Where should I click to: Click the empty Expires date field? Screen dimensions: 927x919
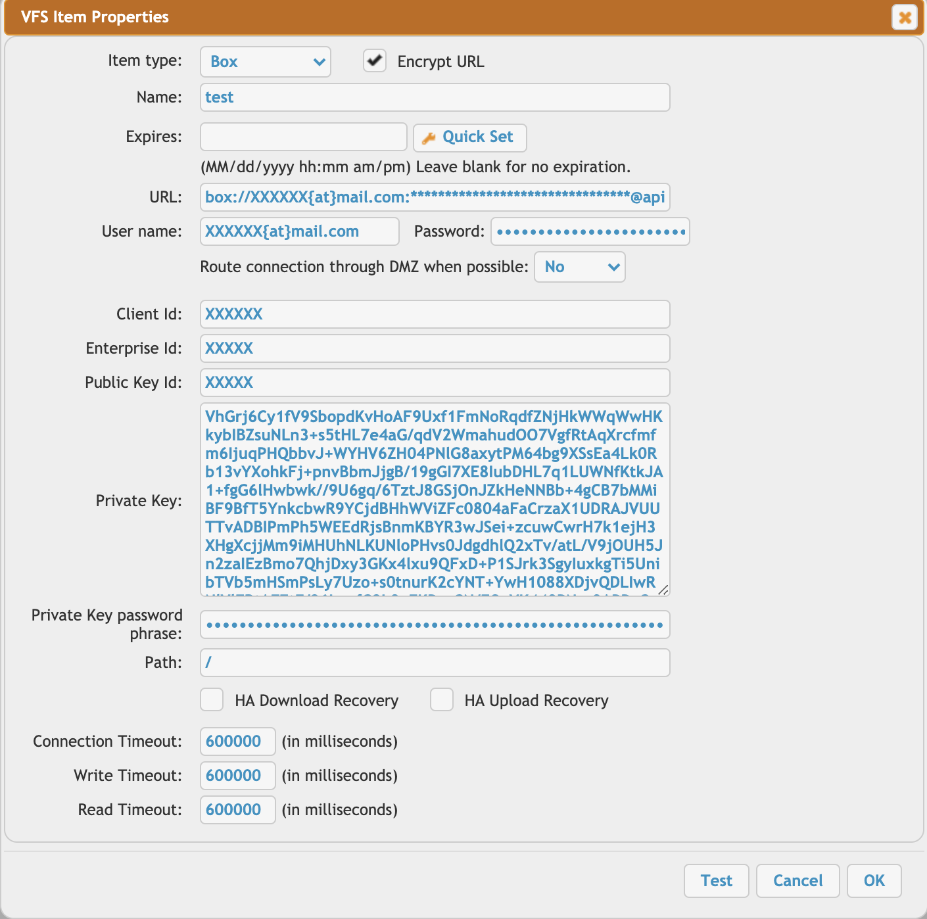tap(304, 137)
